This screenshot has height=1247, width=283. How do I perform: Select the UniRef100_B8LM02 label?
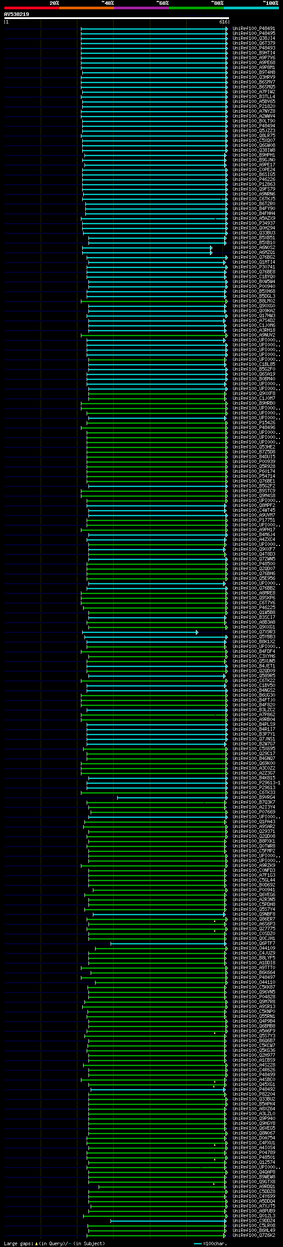(254, 301)
